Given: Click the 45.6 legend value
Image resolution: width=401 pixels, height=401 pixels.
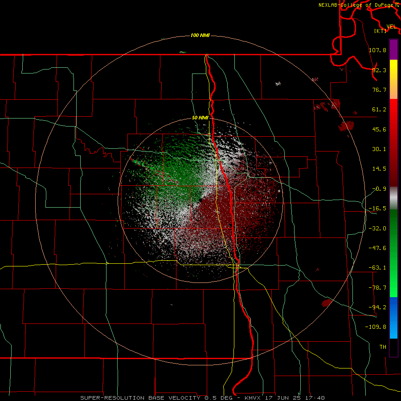Looking at the screenshot, I should coord(379,129).
